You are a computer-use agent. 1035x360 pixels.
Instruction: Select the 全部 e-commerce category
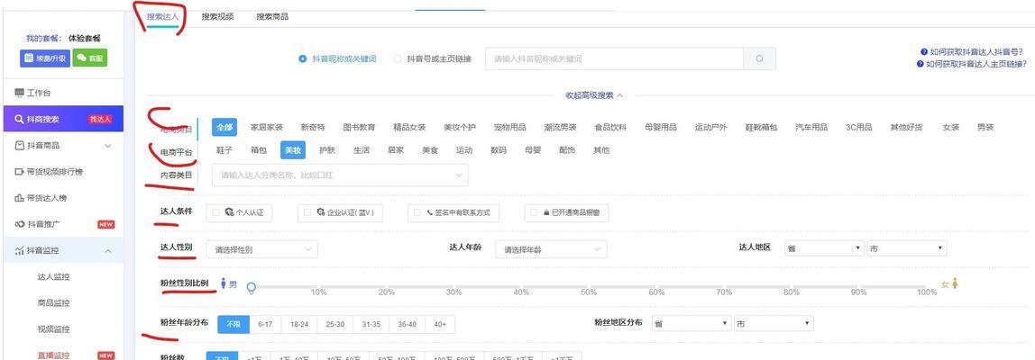point(224,127)
